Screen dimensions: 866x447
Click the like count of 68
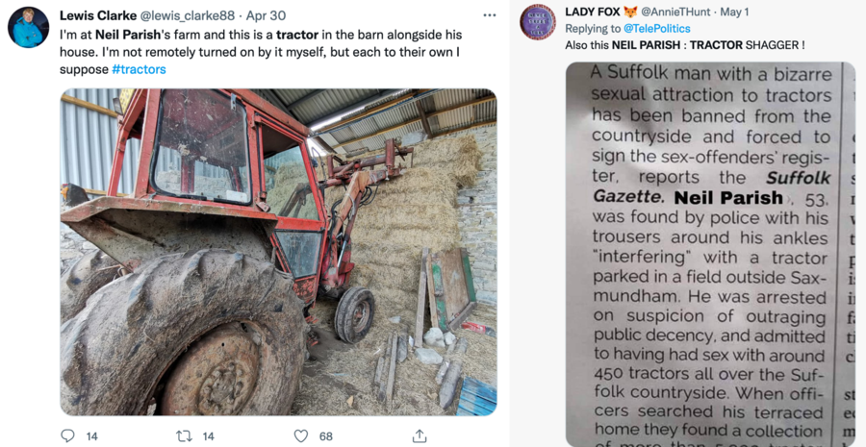[x=326, y=436]
